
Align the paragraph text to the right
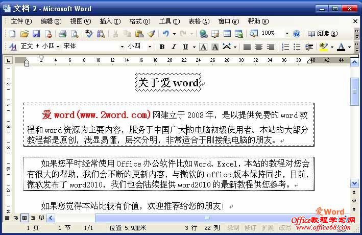271,47
